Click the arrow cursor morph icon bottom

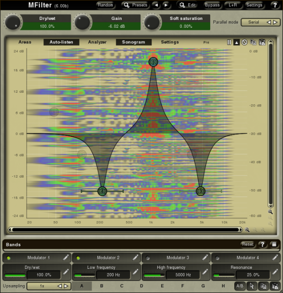[x=252, y=286]
